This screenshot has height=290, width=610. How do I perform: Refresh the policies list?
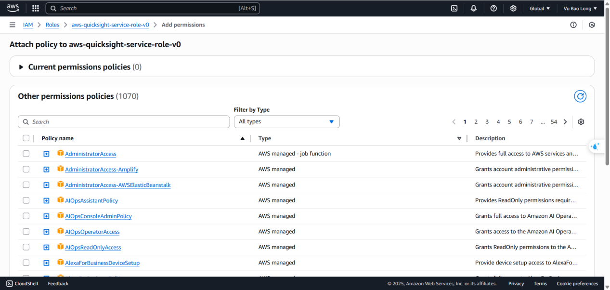point(580,96)
